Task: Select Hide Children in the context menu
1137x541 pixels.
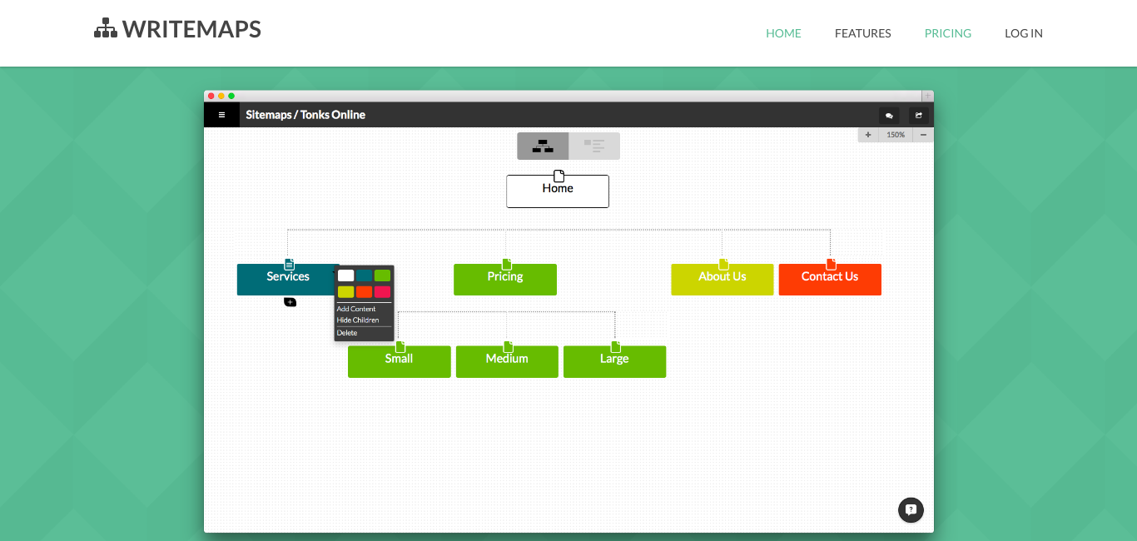Action: tap(358, 320)
